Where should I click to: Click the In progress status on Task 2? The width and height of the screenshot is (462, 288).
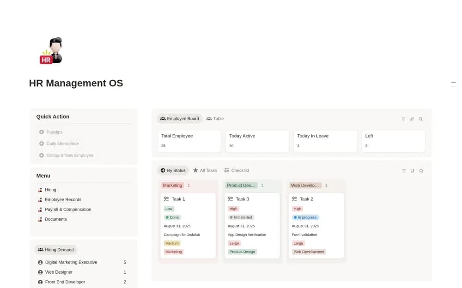[x=305, y=217]
